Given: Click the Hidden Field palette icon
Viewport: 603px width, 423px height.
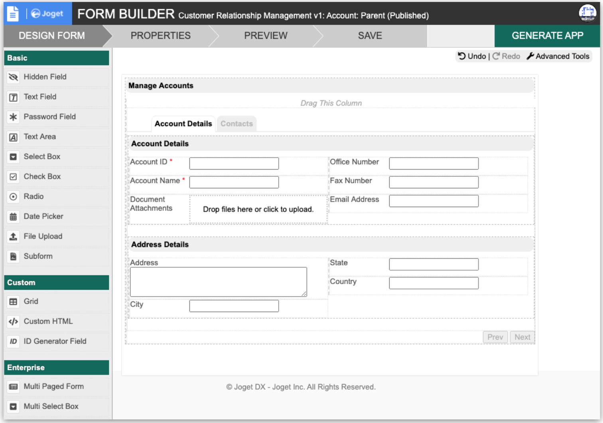Looking at the screenshot, I should point(13,77).
